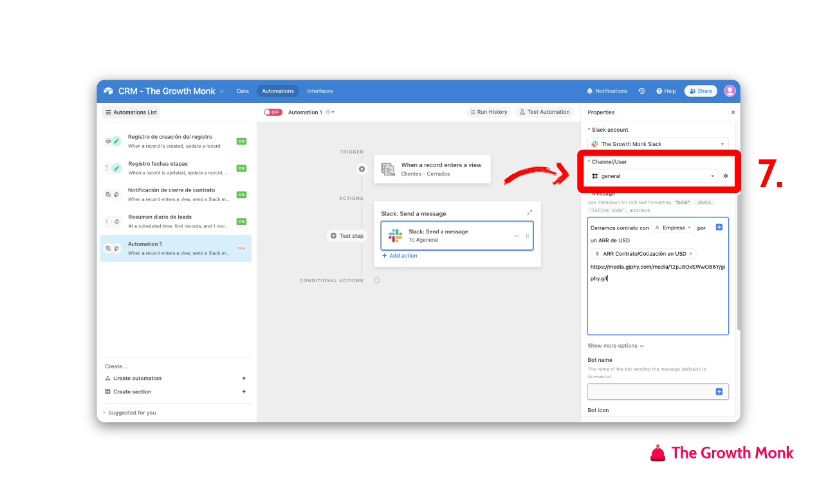Click icon of Resumen diario de leads

pos(113,222)
